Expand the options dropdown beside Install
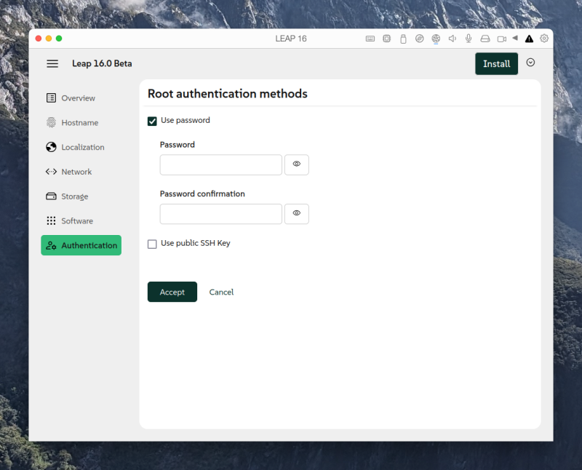582x470 pixels. [530, 63]
